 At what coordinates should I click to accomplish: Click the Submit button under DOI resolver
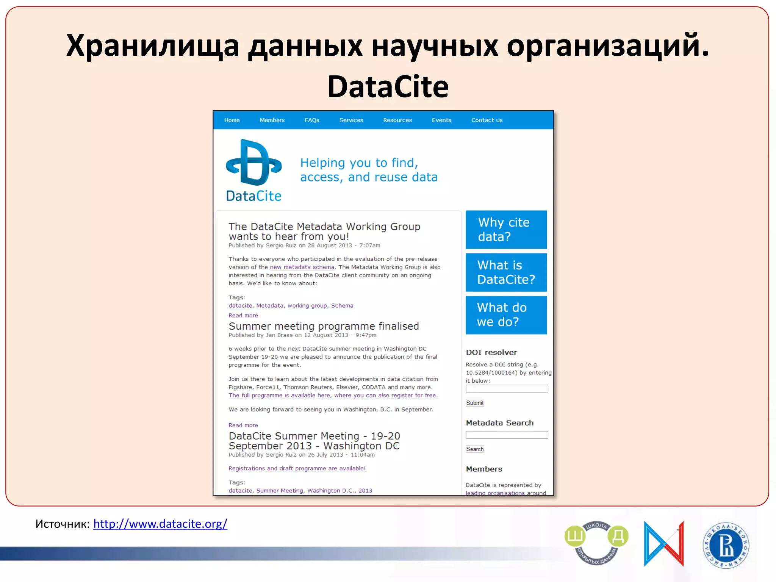tap(475, 403)
